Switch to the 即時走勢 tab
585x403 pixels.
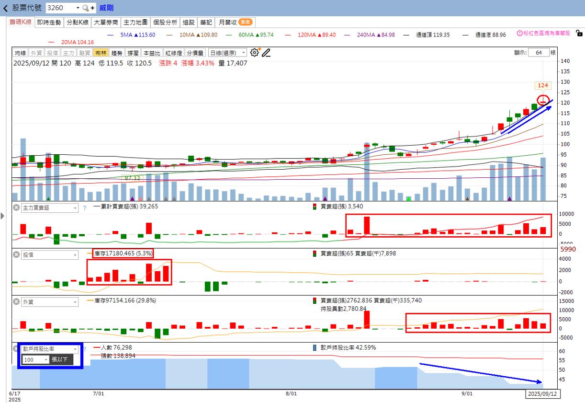(49, 22)
